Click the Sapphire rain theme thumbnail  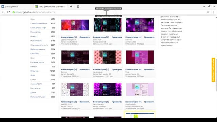point(107,89)
